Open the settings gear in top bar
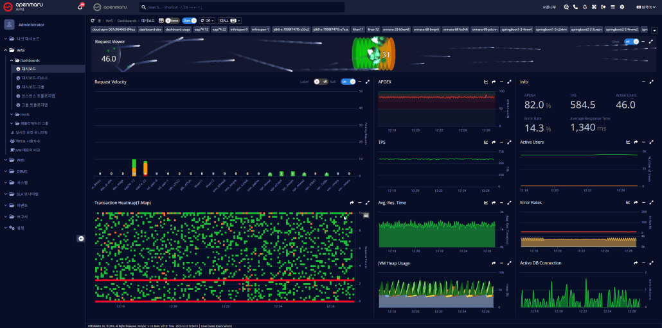Image resolution: width=662 pixels, height=328 pixels. (x=622, y=7)
